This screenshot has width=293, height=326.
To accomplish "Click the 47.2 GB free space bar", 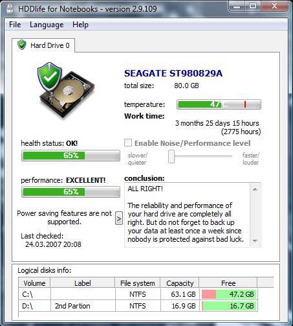I will [229, 294].
